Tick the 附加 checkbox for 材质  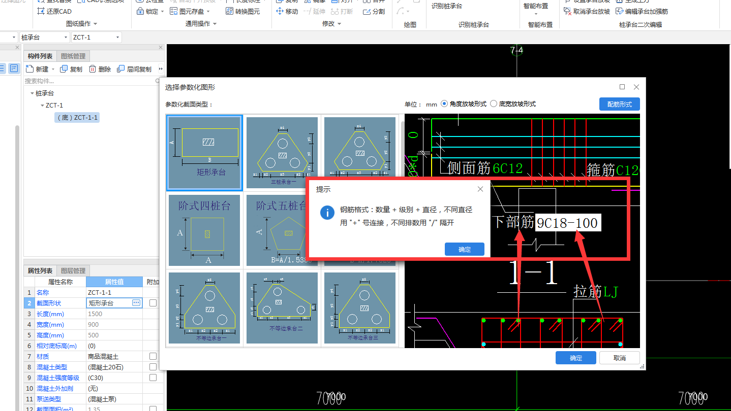click(153, 356)
